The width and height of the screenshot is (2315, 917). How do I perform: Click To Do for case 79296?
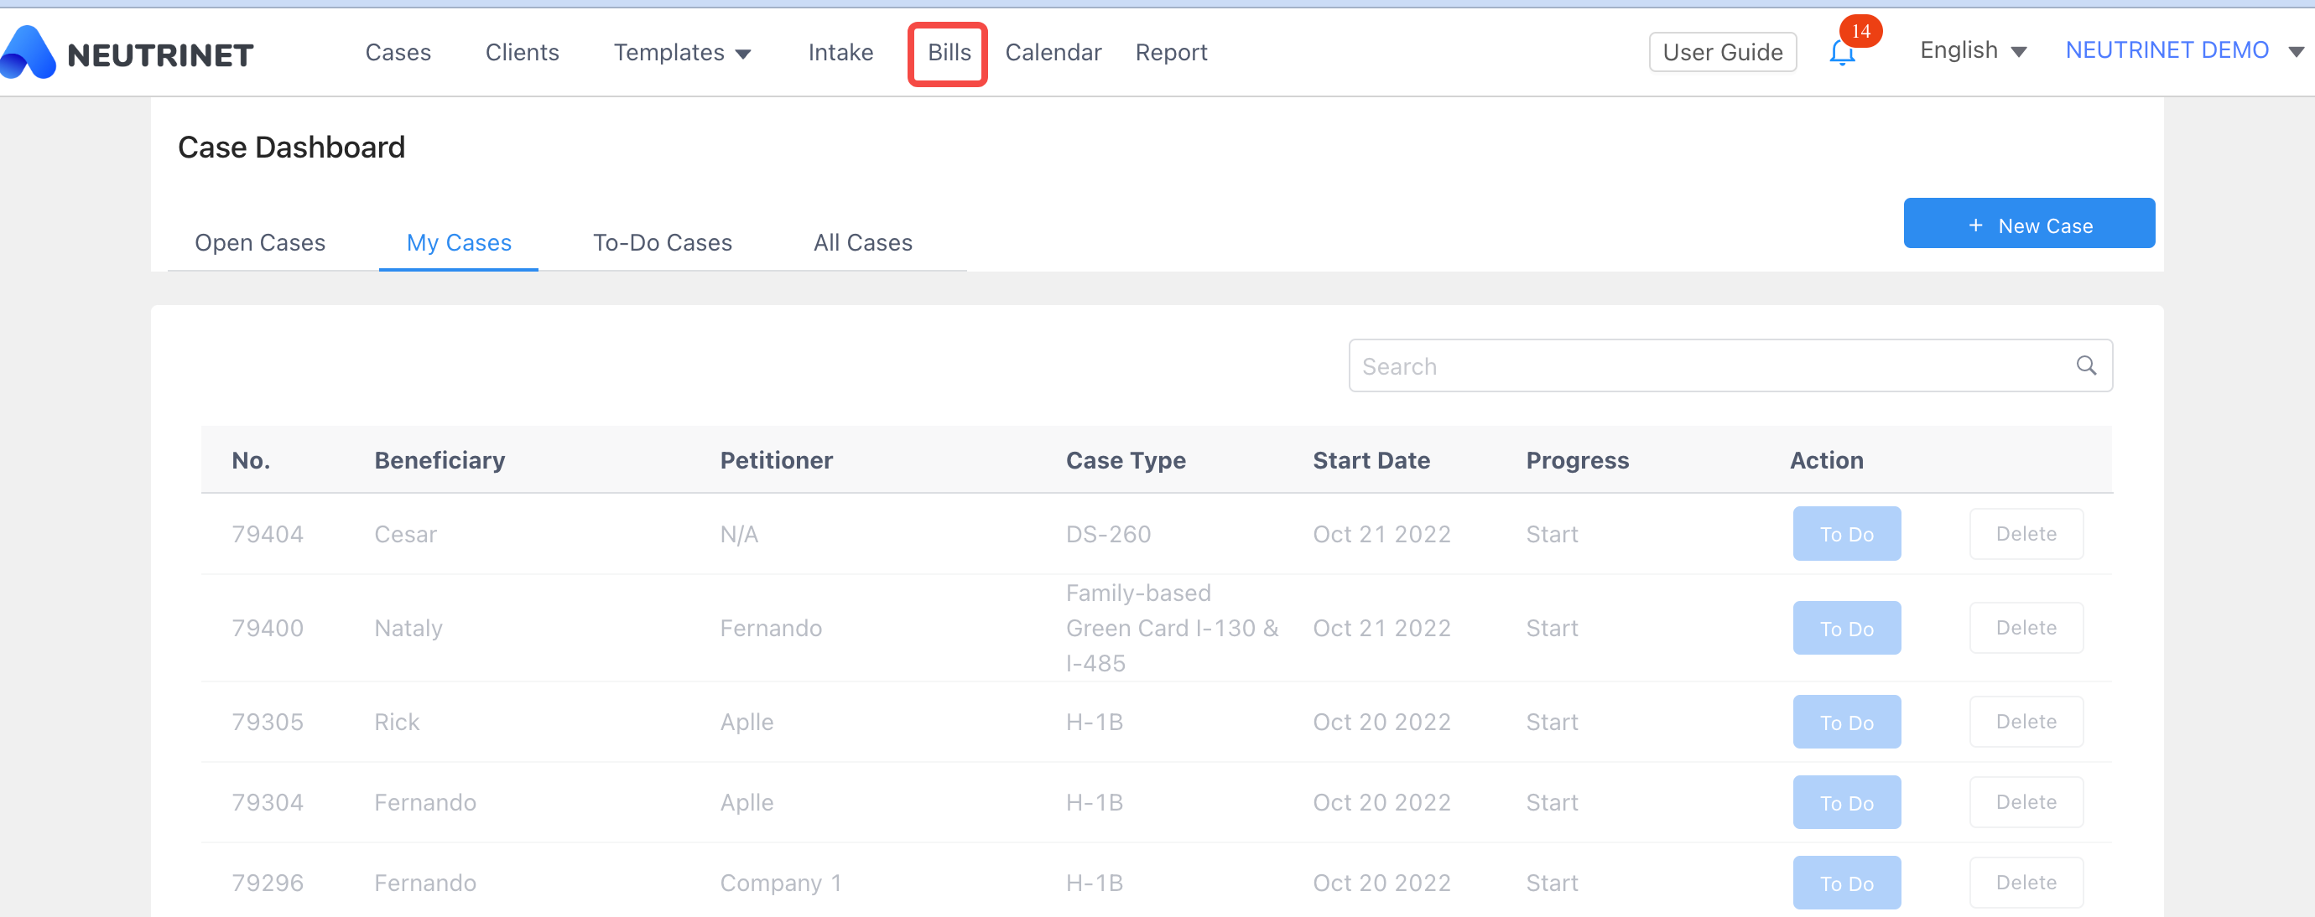coord(1846,883)
